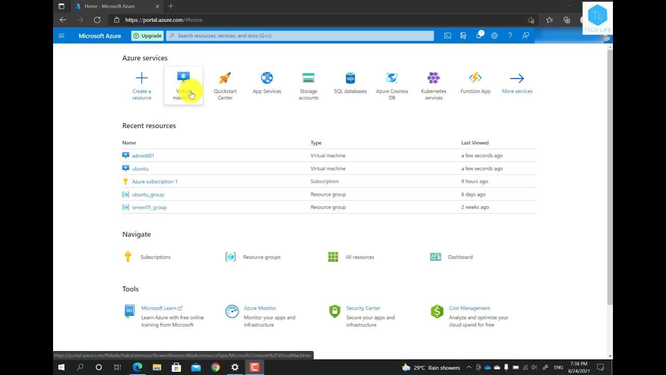The width and height of the screenshot is (666, 375).
Task: Open ubuntu virtual machine link
Action: 140,169
